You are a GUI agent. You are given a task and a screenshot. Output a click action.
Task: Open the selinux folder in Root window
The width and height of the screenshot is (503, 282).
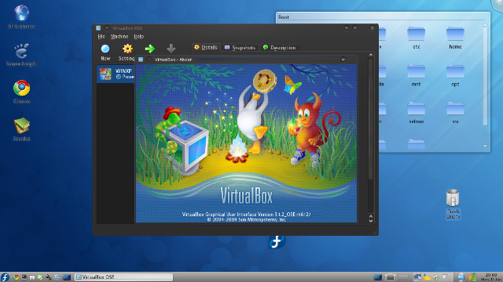pyautogui.click(x=417, y=113)
